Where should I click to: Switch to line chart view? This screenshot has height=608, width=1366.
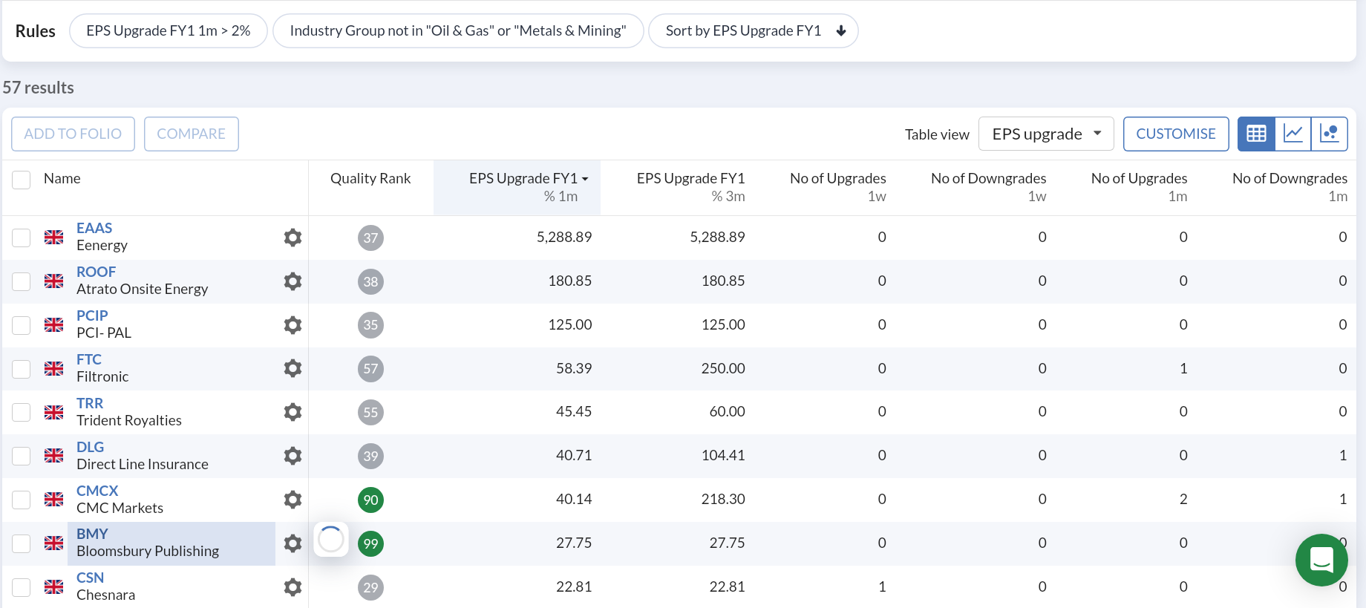click(x=1293, y=134)
